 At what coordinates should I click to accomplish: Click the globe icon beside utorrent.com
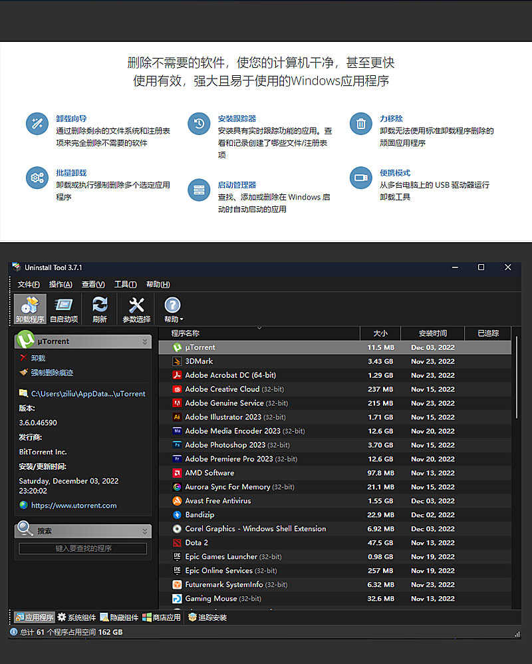[23, 505]
